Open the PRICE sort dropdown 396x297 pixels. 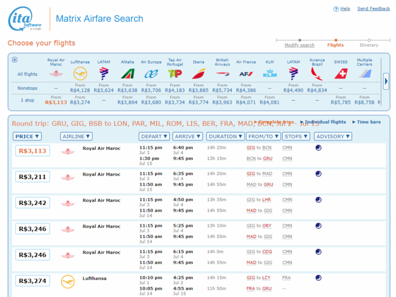[x=27, y=137]
